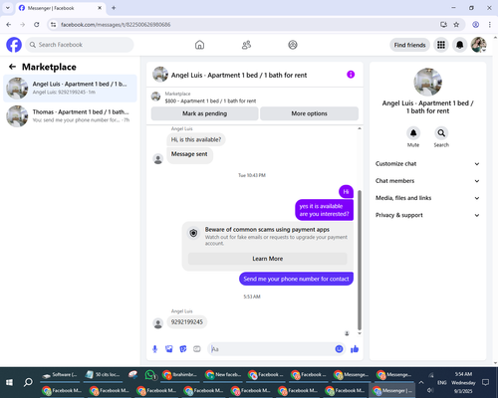
Task: Open the Chrome tab search dropdown arrow
Action: [8, 8]
